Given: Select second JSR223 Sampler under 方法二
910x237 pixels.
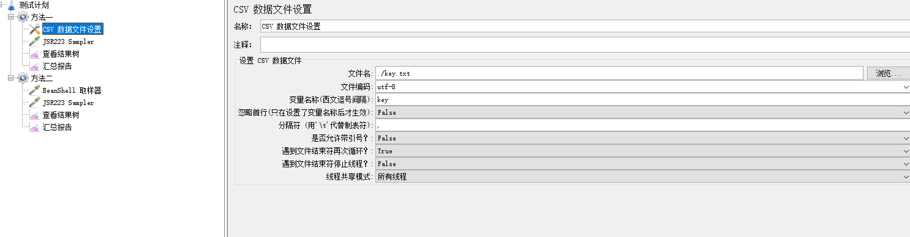Looking at the screenshot, I should pyautogui.click(x=68, y=103).
